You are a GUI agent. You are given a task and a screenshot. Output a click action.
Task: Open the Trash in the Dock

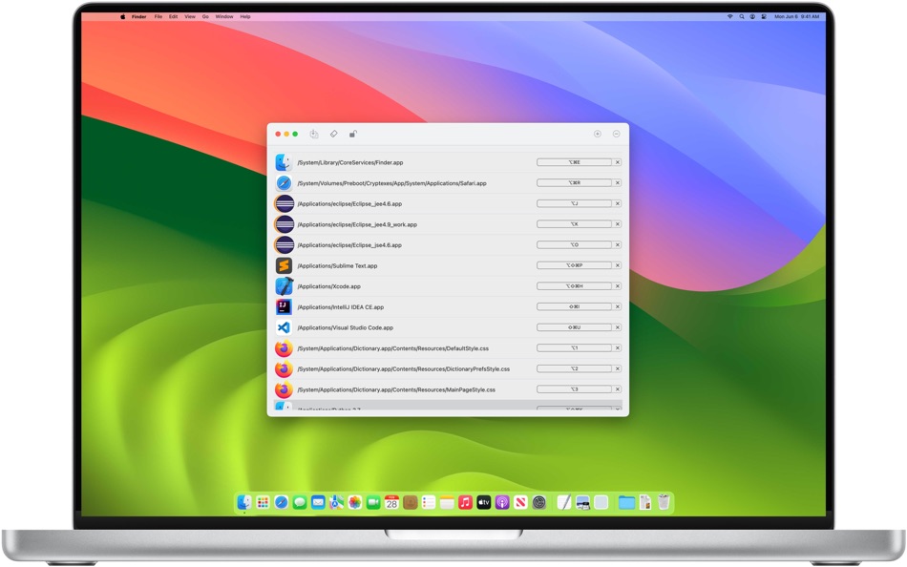(664, 502)
